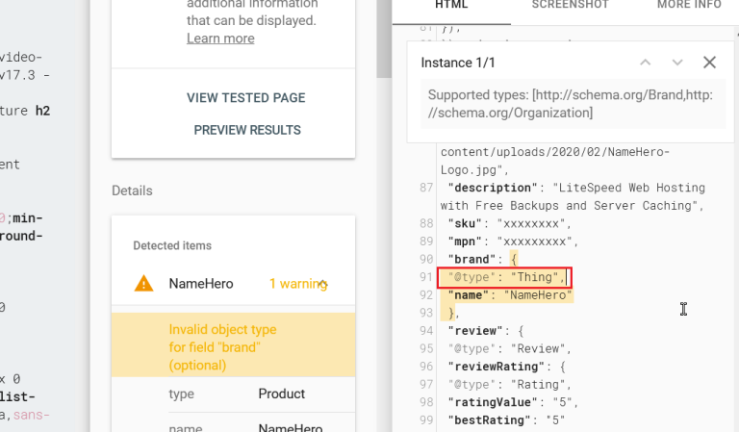The image size is (739, 432).
Task: Click the orange warning triangle beside NameHero
Action: click(143, 284)
